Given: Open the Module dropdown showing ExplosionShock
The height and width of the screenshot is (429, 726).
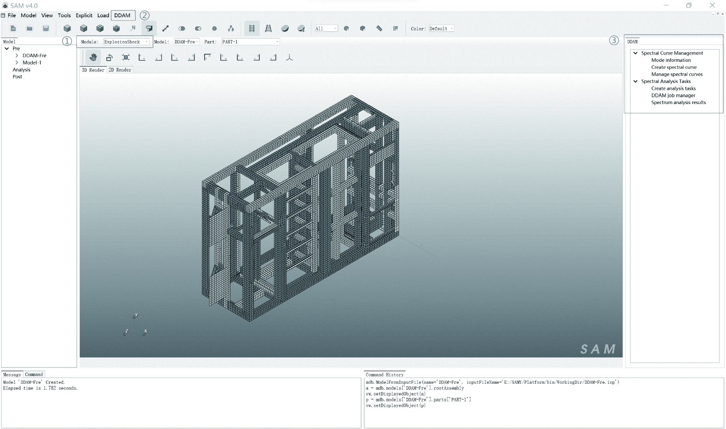Looking at the screenshot, I should tap(126, 42).
